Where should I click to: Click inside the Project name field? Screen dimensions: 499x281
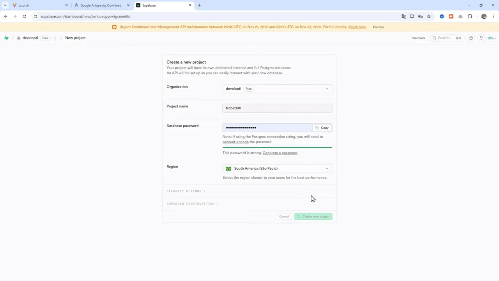pos(277,108)
